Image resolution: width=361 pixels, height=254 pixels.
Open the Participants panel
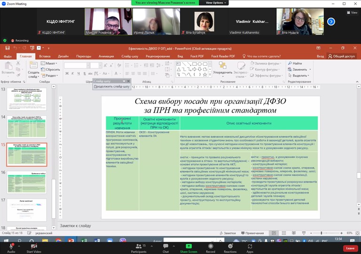[138, 246]
